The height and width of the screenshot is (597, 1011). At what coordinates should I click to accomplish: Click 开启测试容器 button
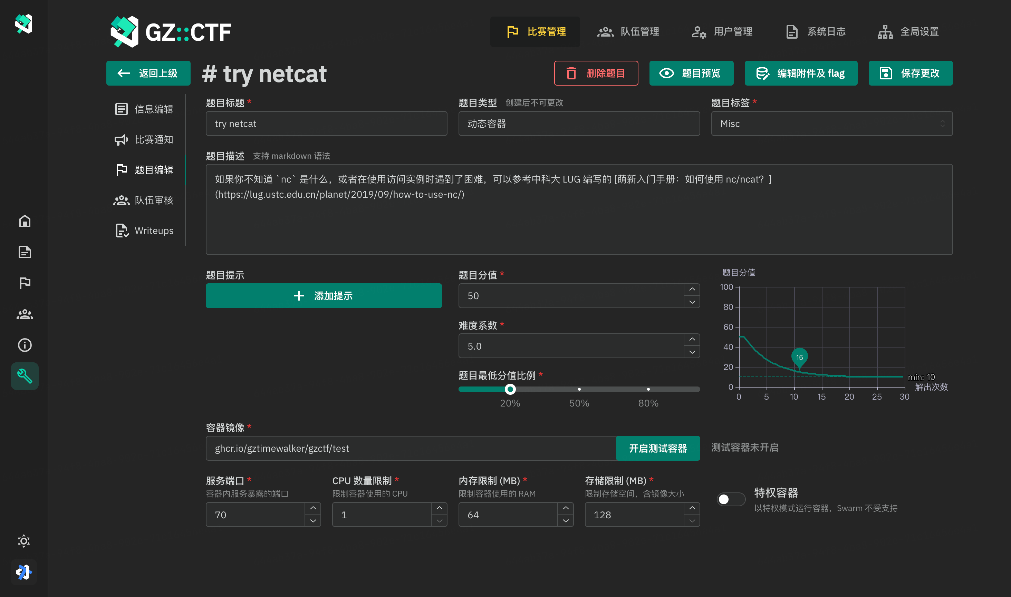[x=658, y=448]
